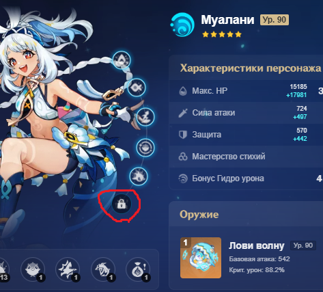Open the Лови волну weapon thumbnail
Image resolution: width=323 pixels, height=292 pixels.
point(201,258)
